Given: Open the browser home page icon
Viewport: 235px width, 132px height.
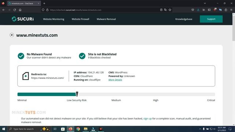Looking at the screenshot, I should [x=20, y=10].
